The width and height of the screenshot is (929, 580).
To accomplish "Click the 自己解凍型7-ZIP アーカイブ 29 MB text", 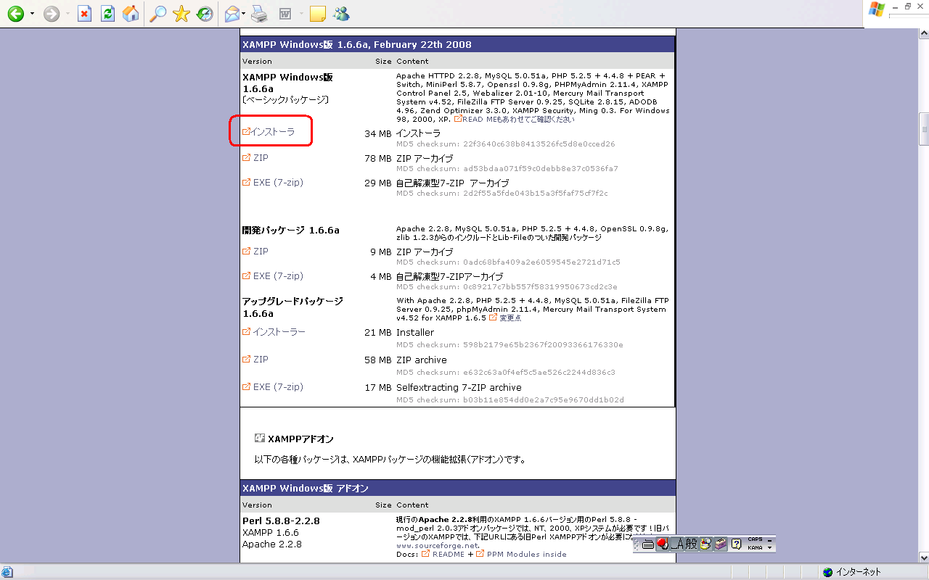I will coord(452,183).
